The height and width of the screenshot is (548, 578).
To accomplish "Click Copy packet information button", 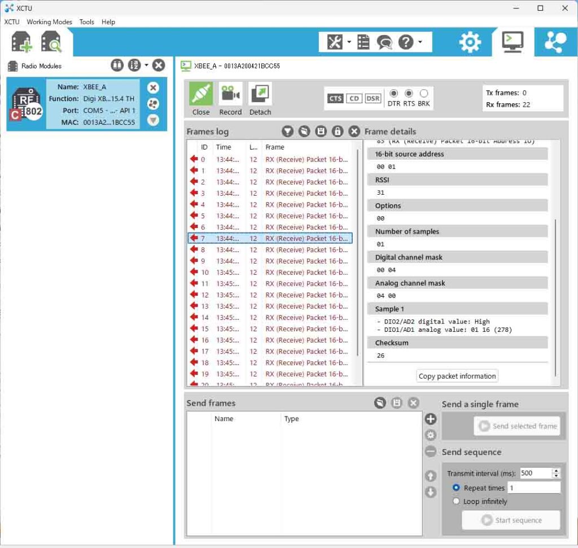I will pyautogui.click(x=457, y=376).
